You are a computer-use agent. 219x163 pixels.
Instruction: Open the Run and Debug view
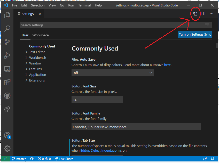(x=7, y=55)
